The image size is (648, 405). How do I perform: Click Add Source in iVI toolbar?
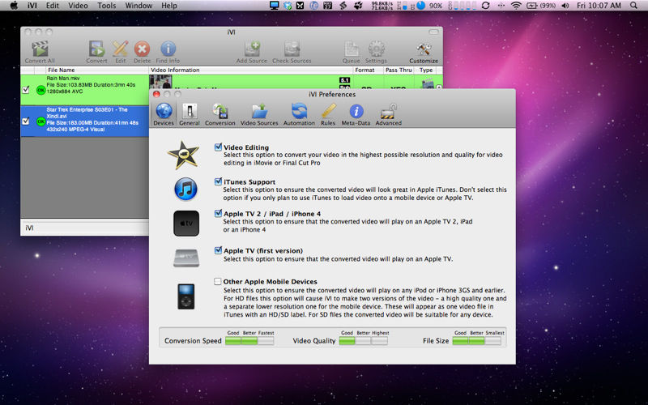click(252, 52)
